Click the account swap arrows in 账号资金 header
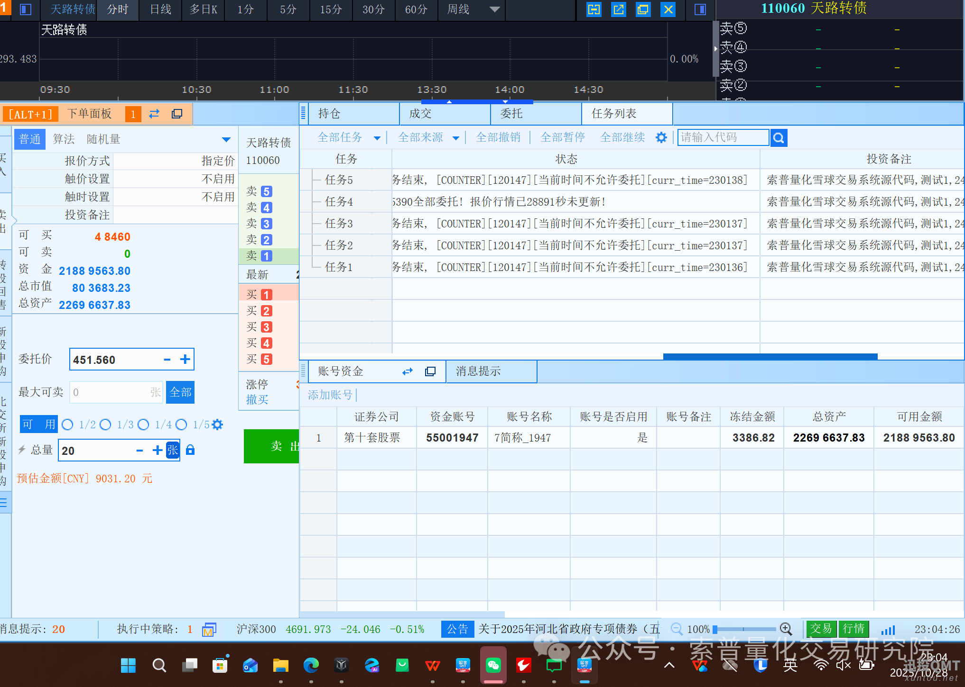Image resolution: width=965 pixels, height=687 pixels. coord(407,371)
